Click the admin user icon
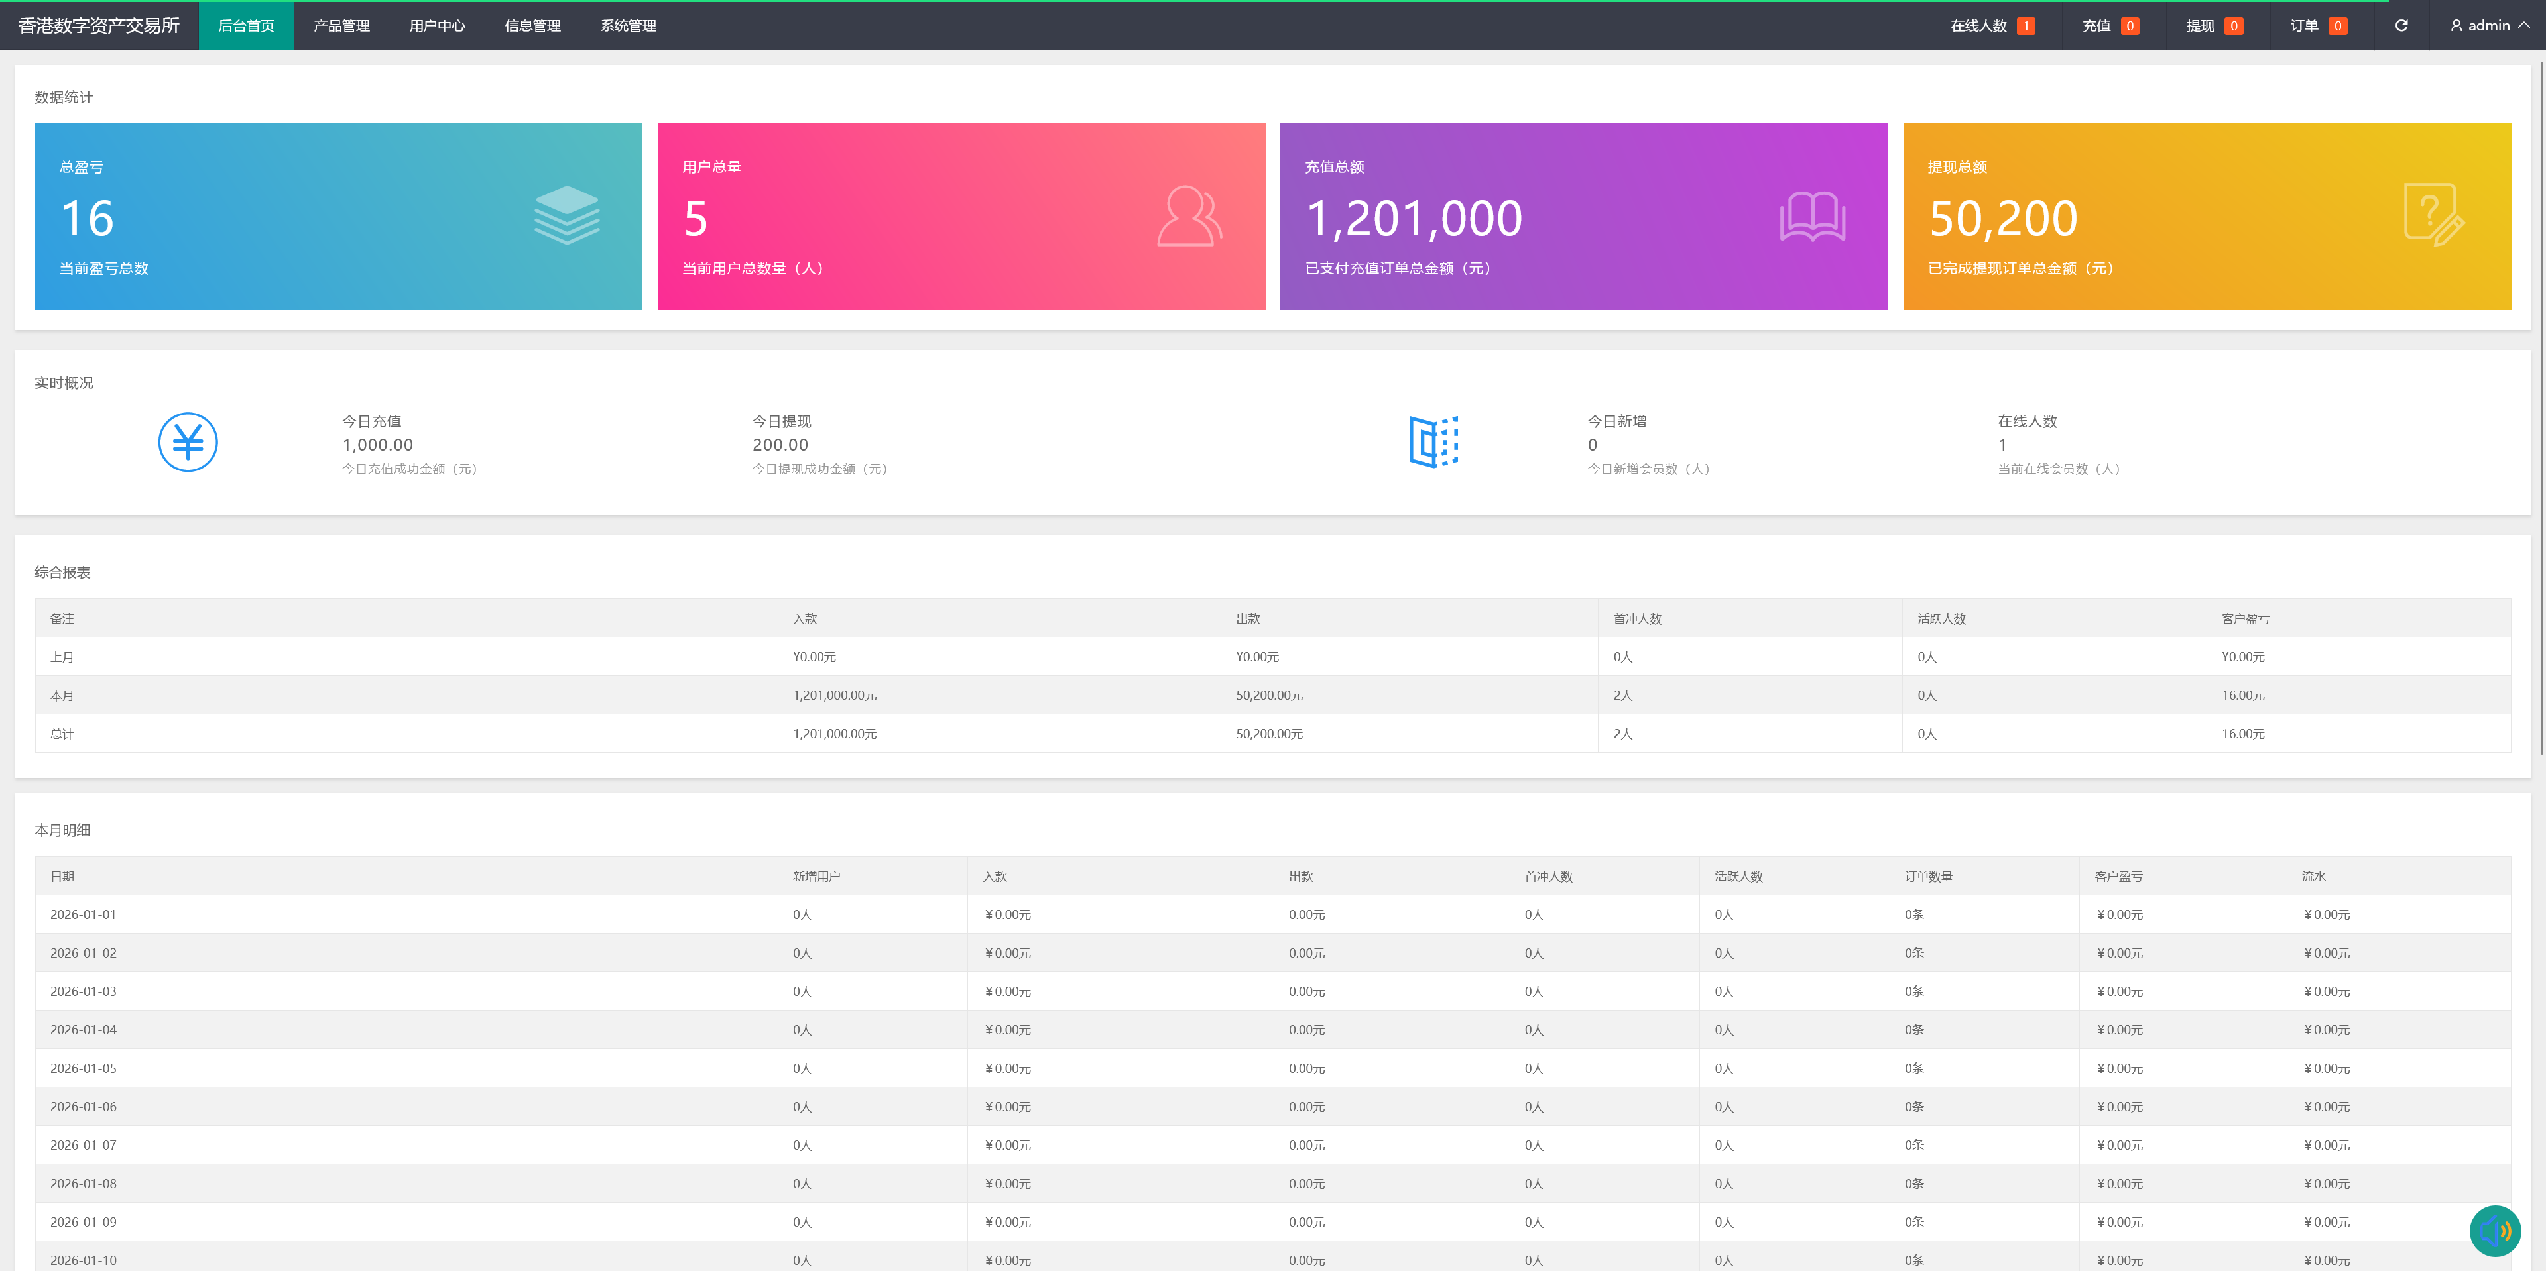 click(2456, 26)
